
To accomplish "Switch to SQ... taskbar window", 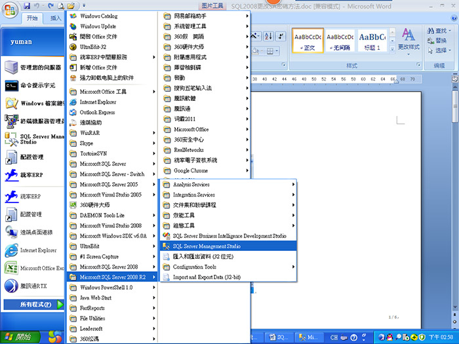I will [x=279, y=337].
